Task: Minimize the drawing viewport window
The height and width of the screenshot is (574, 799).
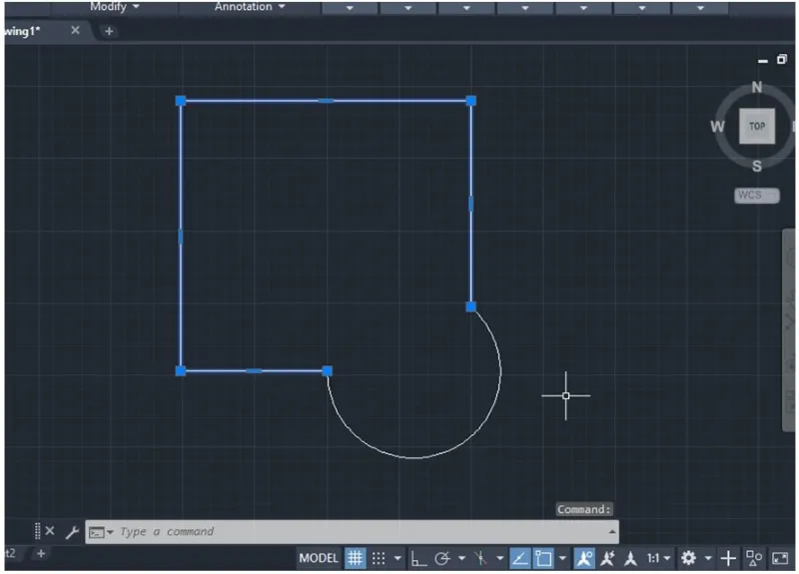Action: point(763,61)
